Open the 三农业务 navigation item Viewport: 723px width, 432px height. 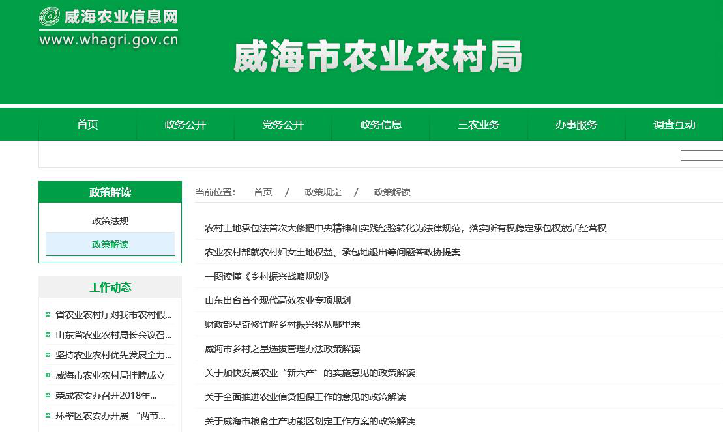[479, 124]
